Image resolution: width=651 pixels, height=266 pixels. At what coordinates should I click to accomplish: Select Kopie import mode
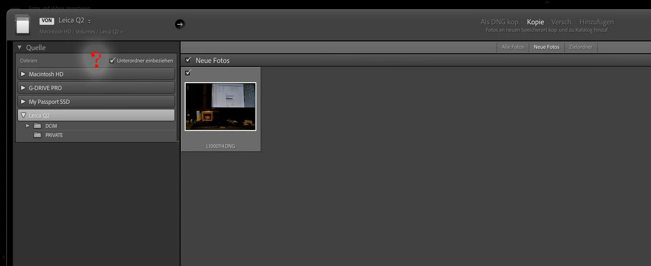(536, 22)
